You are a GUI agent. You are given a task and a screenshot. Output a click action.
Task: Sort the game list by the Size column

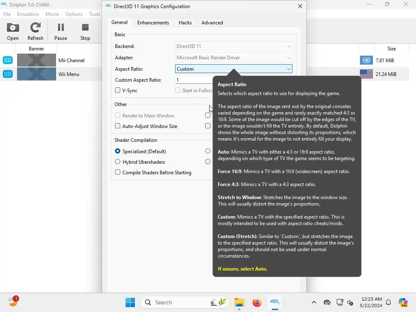tap(391, 49)
